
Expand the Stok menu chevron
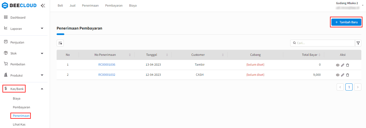click(42, 53)
